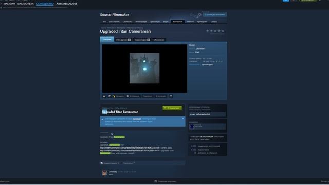329x185 pixels.
Task: Open the Обзоры hub tab
Action: (x=214, y=22)
